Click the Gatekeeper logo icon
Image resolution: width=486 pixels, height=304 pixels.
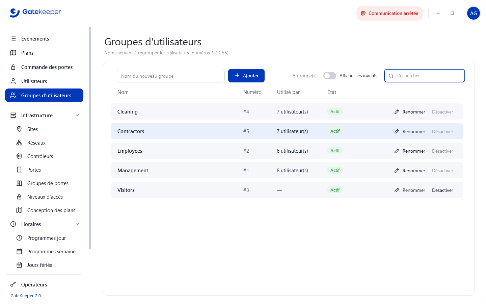15,13
